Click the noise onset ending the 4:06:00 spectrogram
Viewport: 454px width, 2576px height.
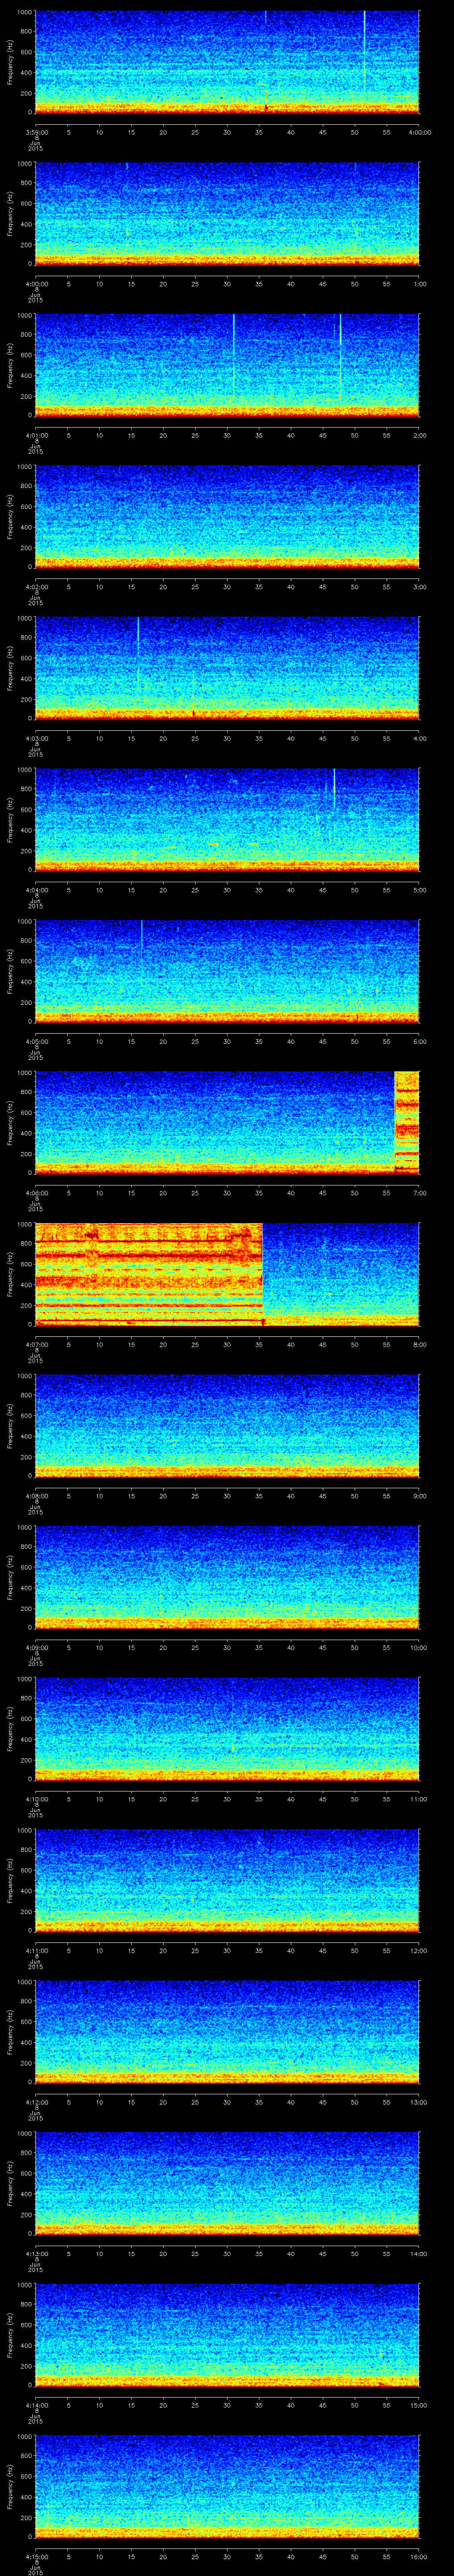(x=406, y=1120)
